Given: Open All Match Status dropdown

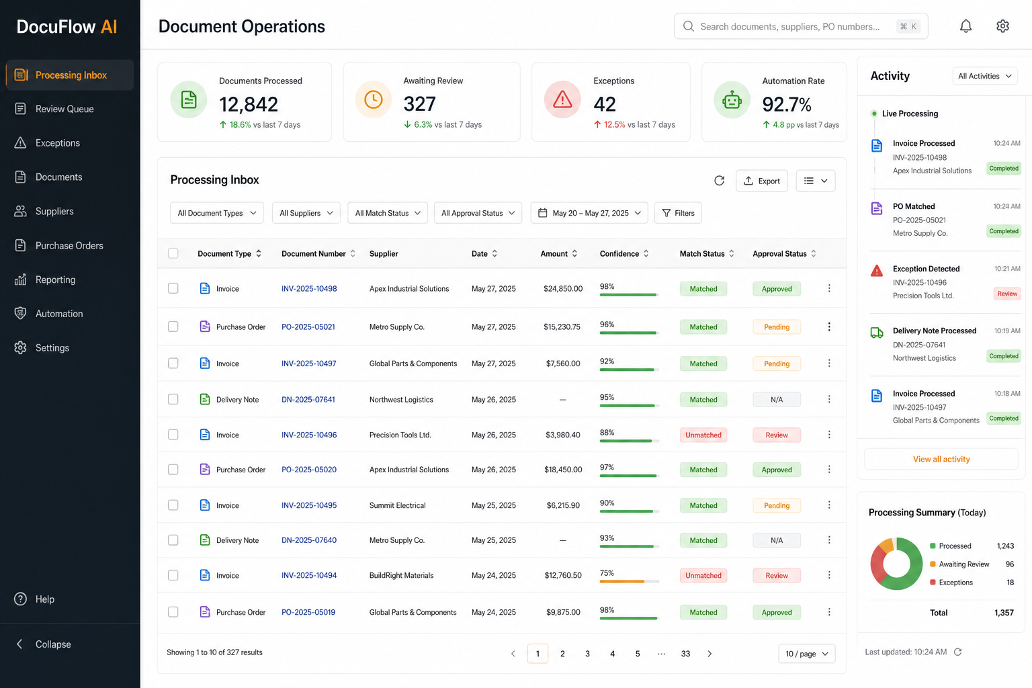Looking at the screenshot, I should click(x=388, y=213).
